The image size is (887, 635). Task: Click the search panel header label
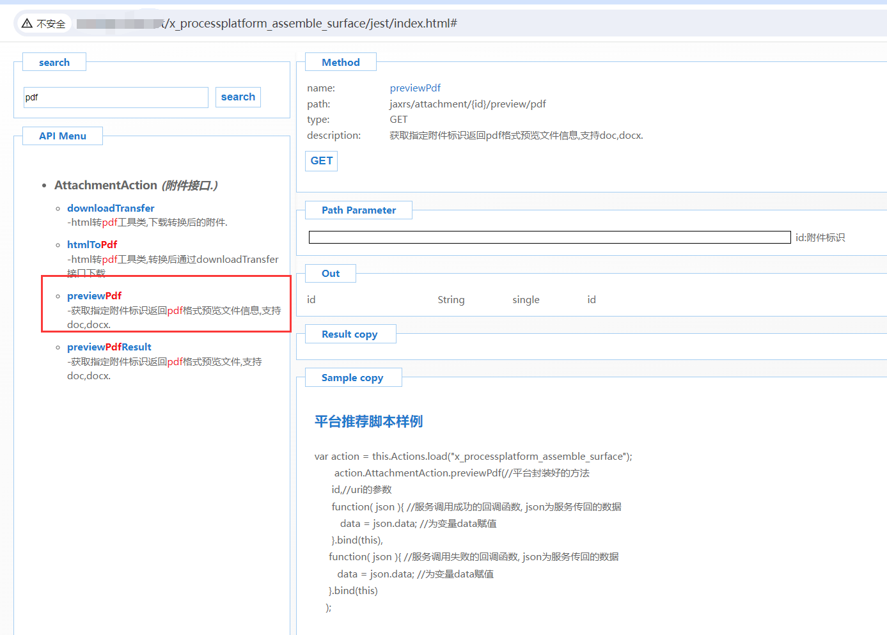pyautogui.click(x=54, y=62)
